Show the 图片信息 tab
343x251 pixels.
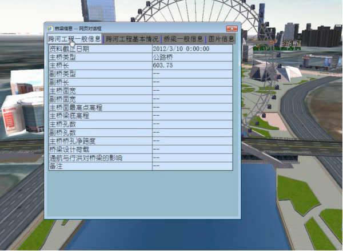[221, 39]
